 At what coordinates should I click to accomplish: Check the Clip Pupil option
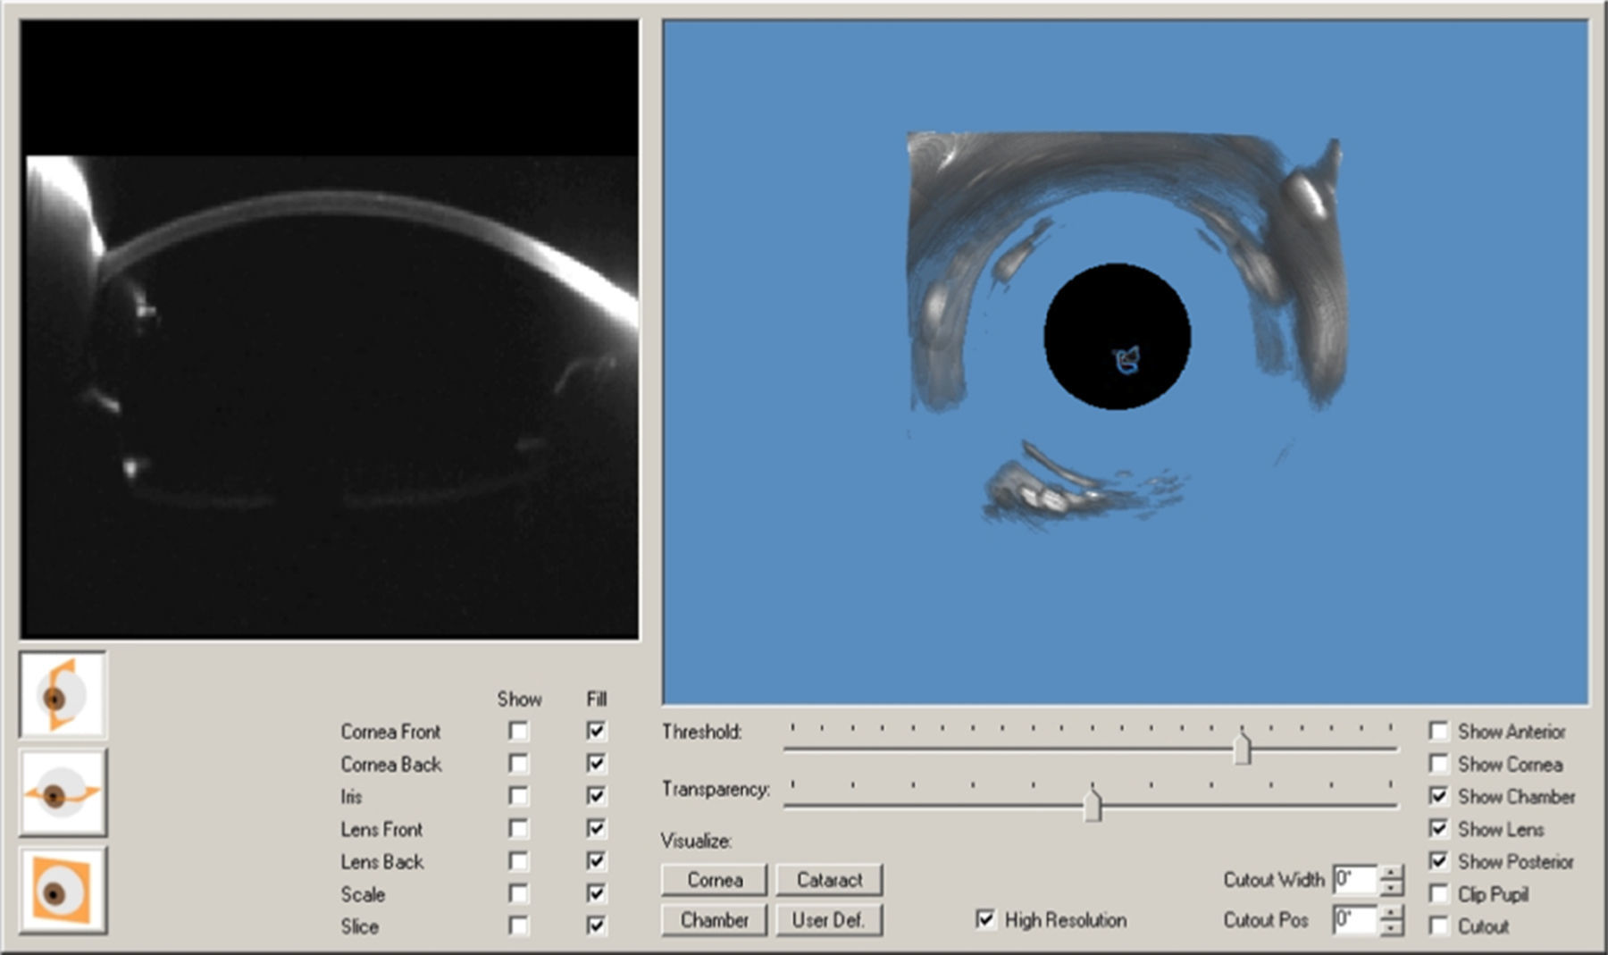[1438, 894]
